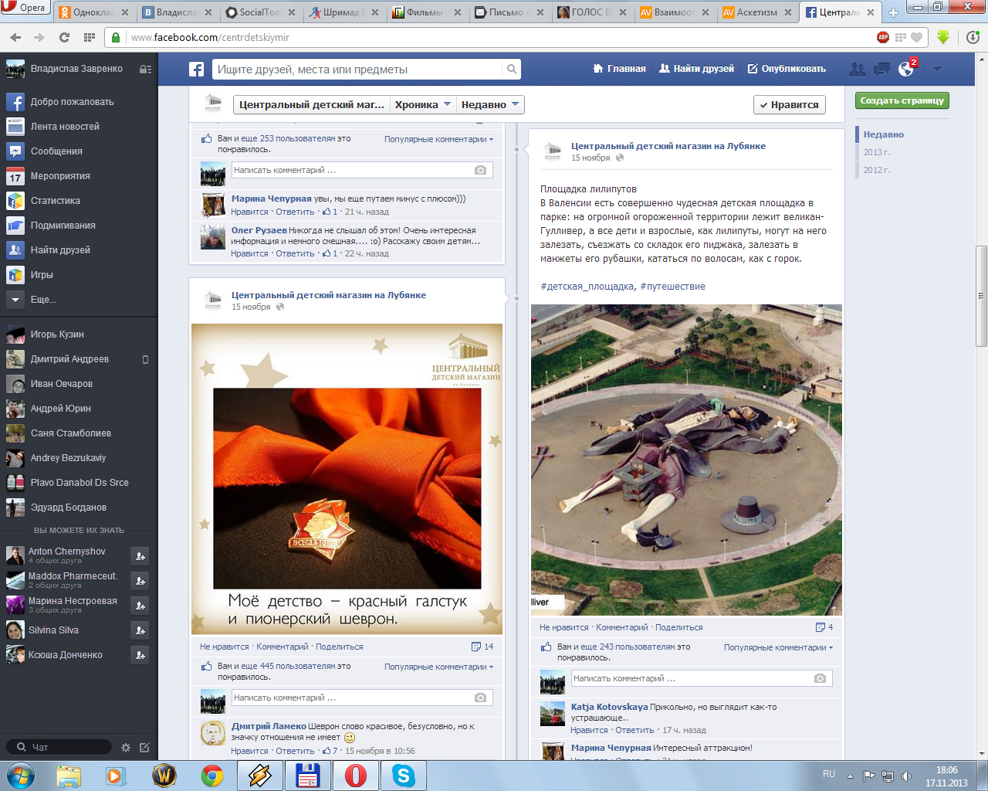Expand the Недавно dropdown

(x=490, y=104)
